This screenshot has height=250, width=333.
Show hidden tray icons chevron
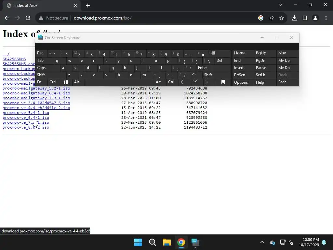pos(262,242)
